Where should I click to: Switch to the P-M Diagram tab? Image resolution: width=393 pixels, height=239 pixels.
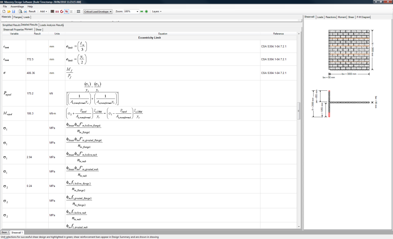tap(363, 17)
